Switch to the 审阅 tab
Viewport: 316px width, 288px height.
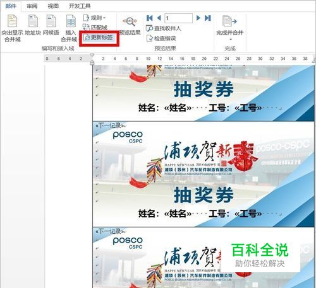(32, 6)
